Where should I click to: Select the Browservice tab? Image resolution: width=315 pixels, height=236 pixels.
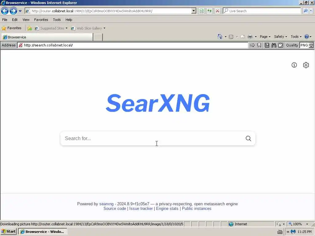click(x=47, y=37)
